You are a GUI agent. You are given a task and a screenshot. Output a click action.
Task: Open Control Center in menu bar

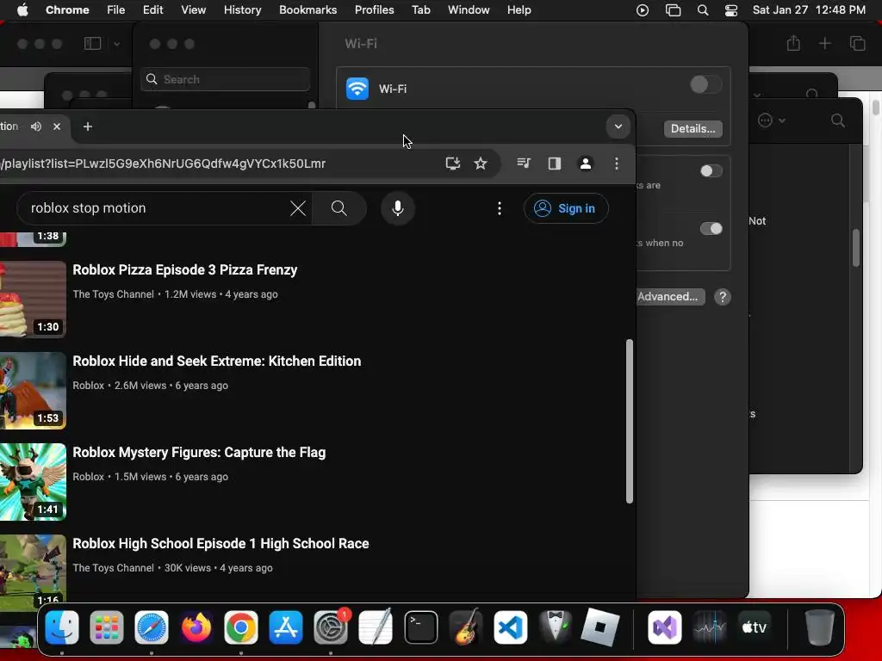(x=731, y=10)
